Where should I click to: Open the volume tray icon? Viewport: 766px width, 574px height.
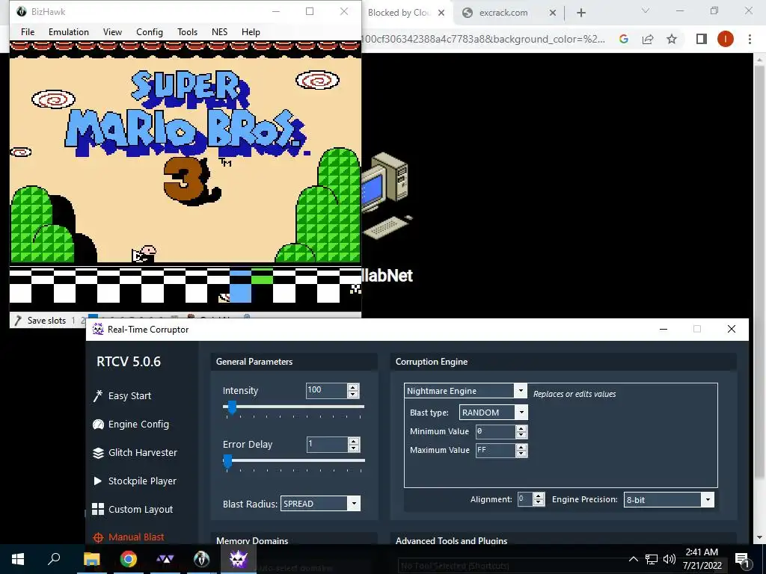(x=670, y=559)
